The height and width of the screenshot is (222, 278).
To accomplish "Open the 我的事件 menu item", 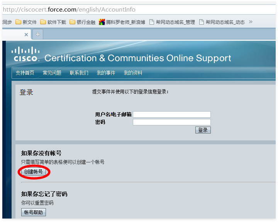I will (x=106, y=73).
